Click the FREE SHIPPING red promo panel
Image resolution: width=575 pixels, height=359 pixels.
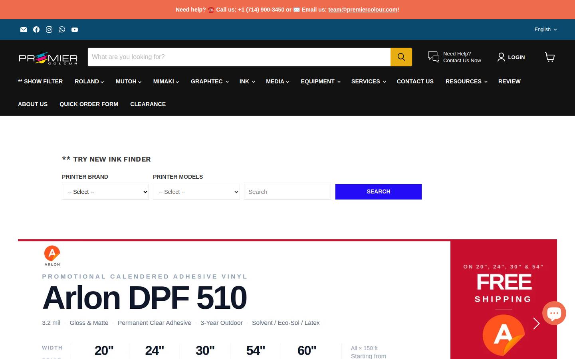504,300
